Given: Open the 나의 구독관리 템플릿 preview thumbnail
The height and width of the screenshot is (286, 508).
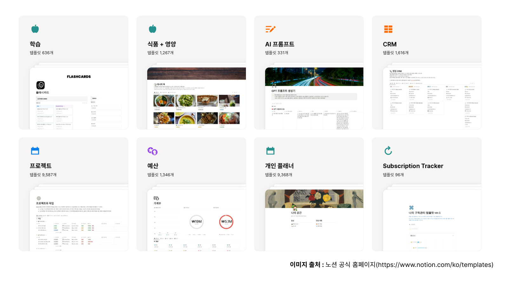Looking at the screenshot, I should tap(432, 220).
